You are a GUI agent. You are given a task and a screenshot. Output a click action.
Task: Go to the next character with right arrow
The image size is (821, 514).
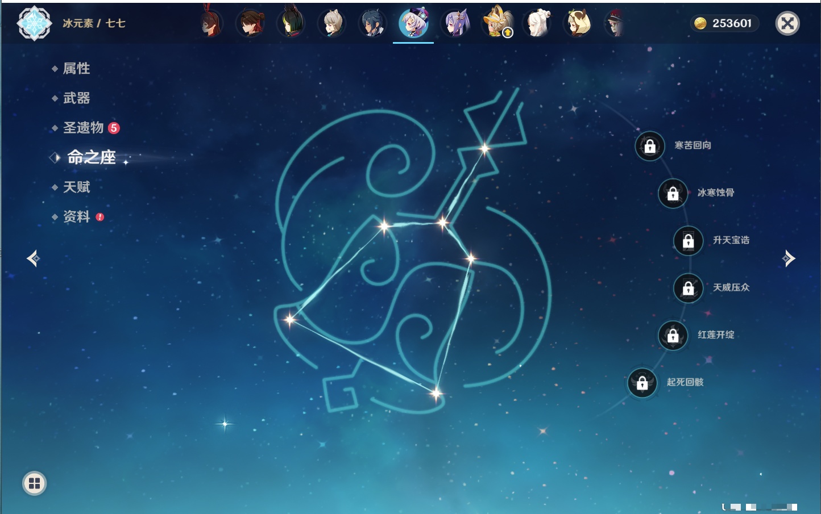(x=789, y=258)
